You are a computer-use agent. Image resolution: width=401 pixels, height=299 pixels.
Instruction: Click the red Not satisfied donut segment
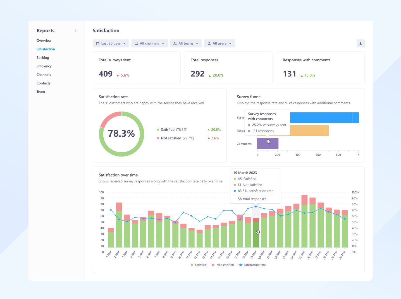click(x=109, y=118)
